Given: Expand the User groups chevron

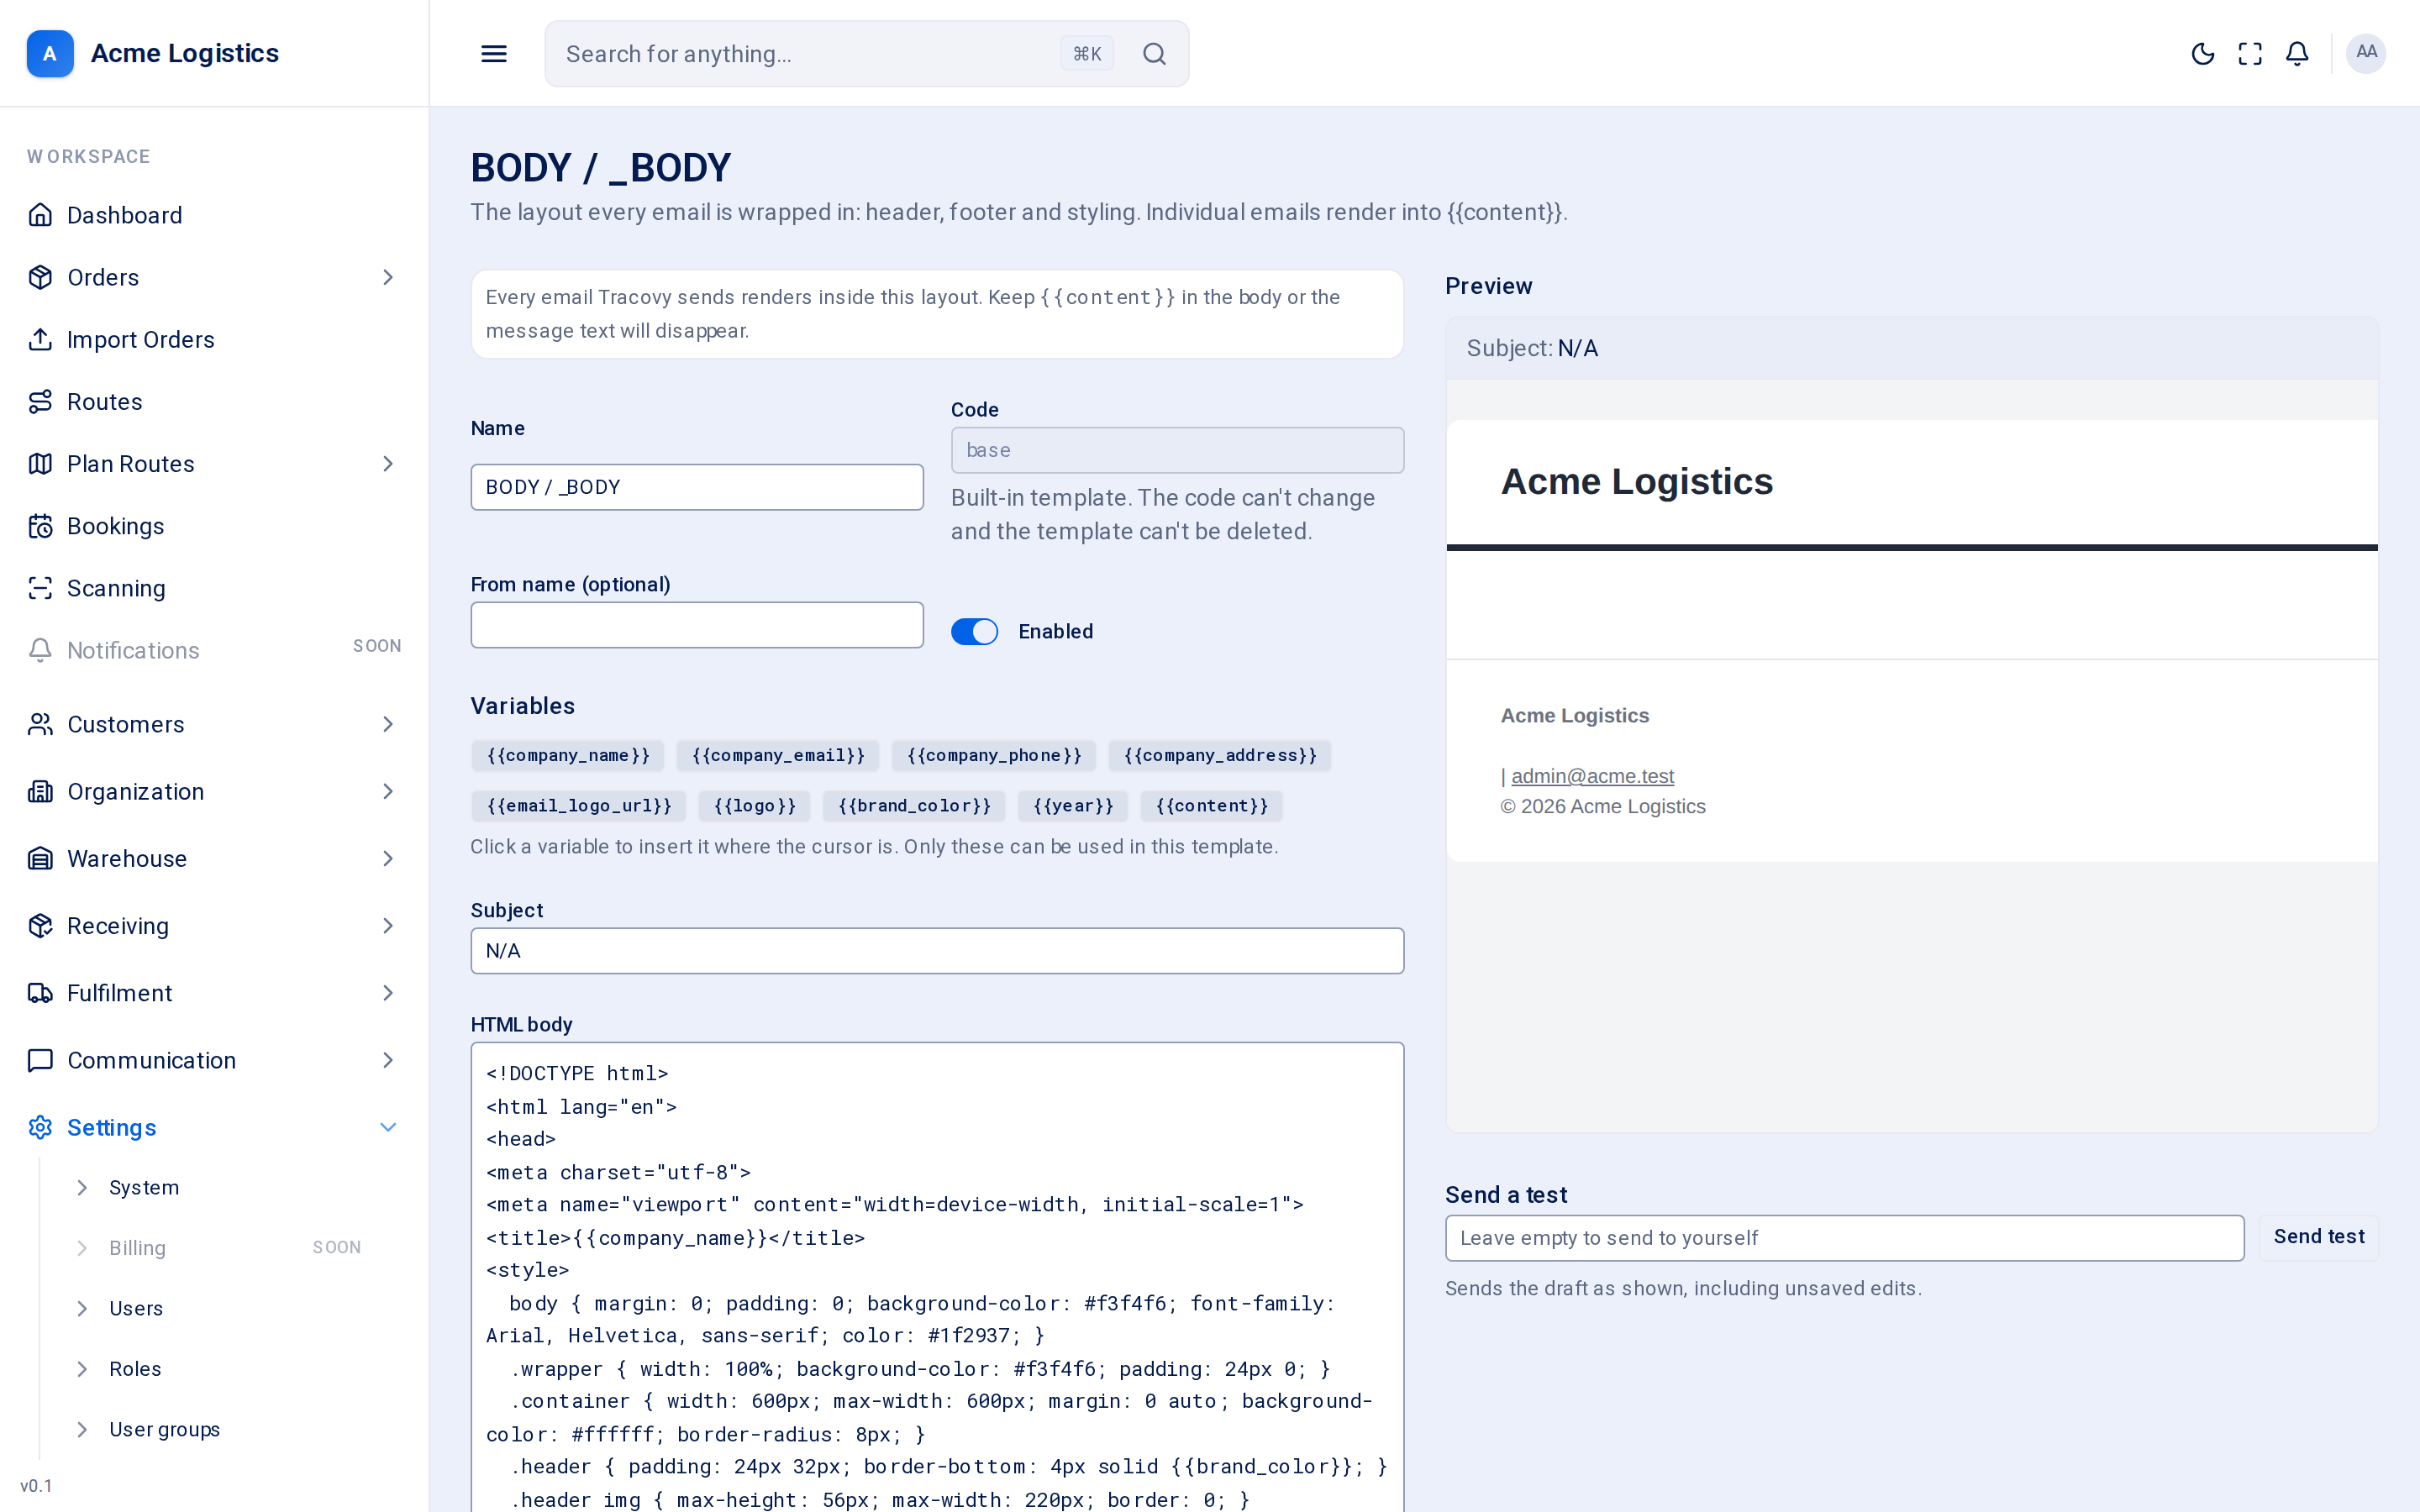Looking at the screenshot, I should [x=82, y=1429].
